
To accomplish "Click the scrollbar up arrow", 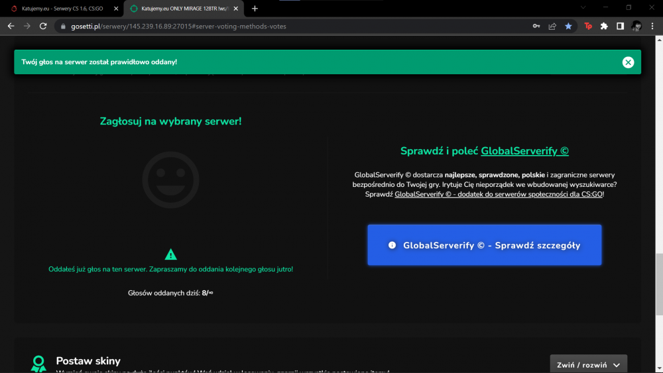I will (x=659, y=40).
